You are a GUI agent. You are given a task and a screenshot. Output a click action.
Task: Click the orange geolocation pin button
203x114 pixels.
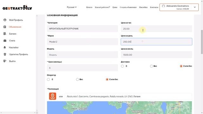[x=53, y=96]
